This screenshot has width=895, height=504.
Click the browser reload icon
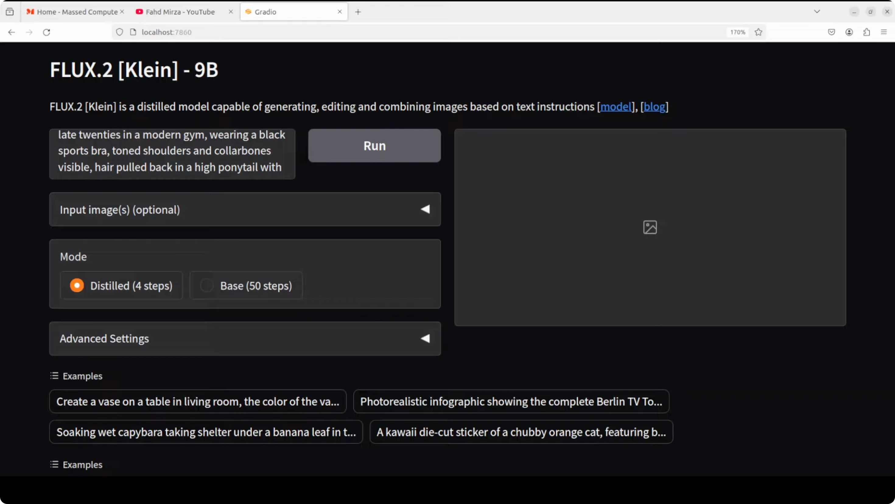pos(47,32)
